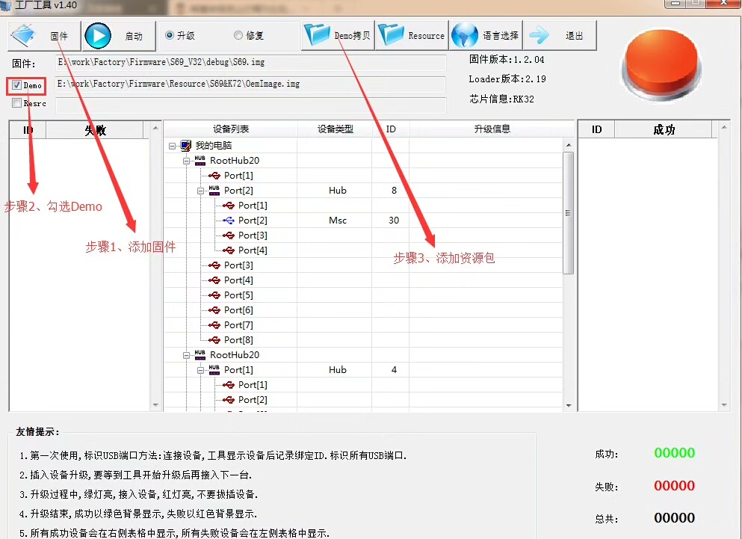The height and width of the screenshot is (539, 742).
Task: Click the 语言选择 globe icon
Action: point(465,36)
